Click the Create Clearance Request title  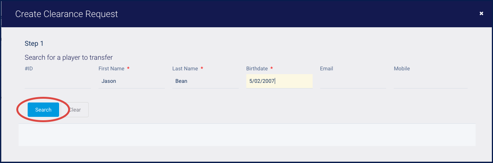[67, 14]
